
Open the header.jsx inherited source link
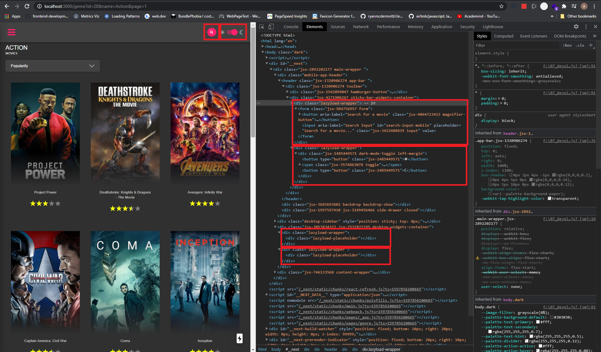pos(518,133)
